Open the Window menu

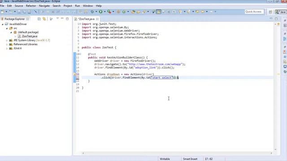[88, 6]
